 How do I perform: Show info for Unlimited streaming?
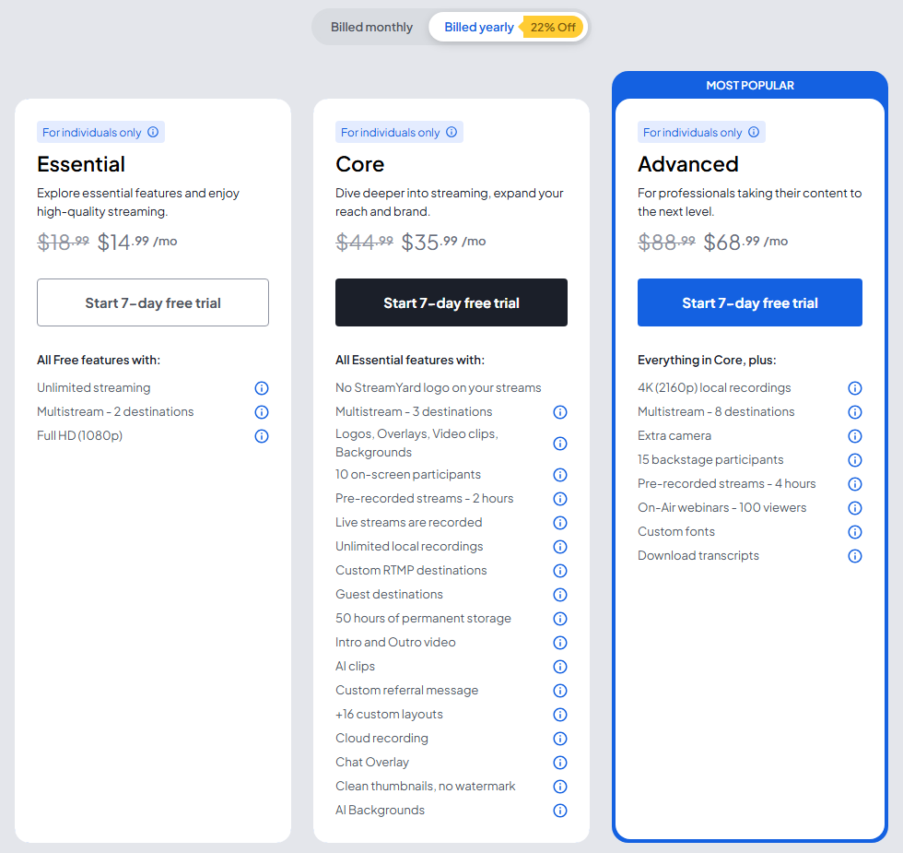pos(262,388)
